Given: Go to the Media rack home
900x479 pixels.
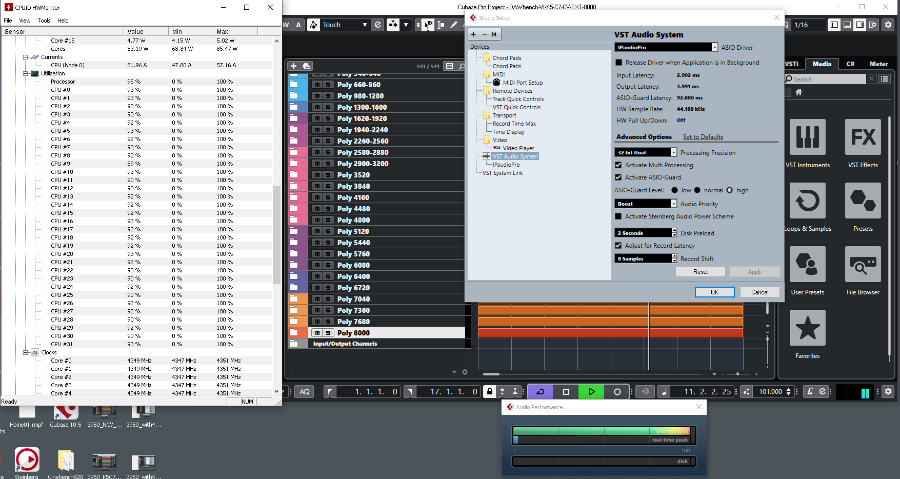Looking at the screenshot, I should (798, 92).
